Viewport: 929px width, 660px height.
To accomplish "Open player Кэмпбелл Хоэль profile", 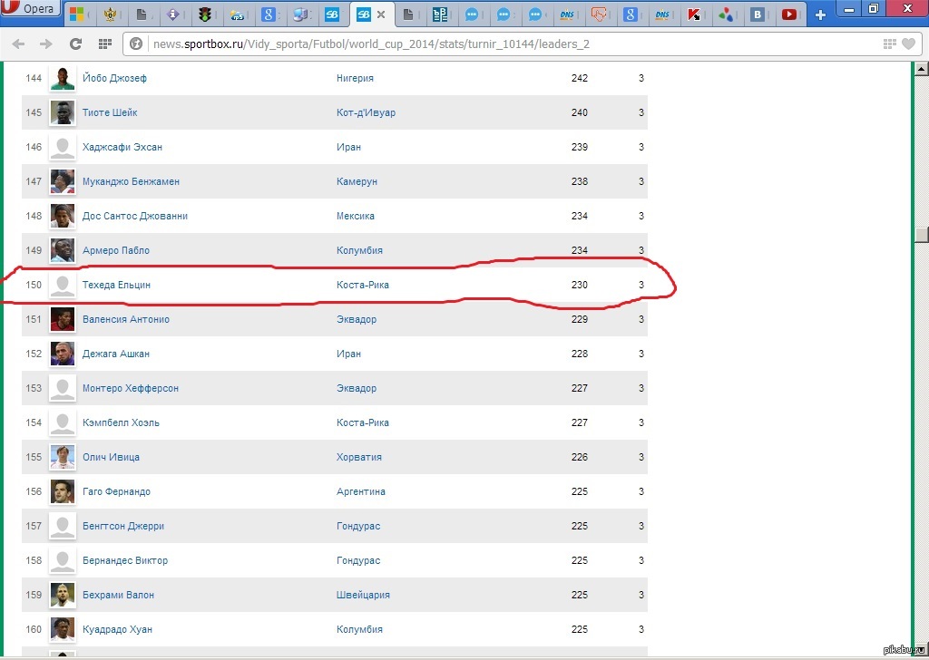I will [121, 422].
